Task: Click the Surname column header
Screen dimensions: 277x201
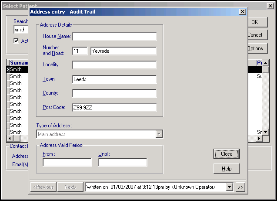Action: [19, 63]
